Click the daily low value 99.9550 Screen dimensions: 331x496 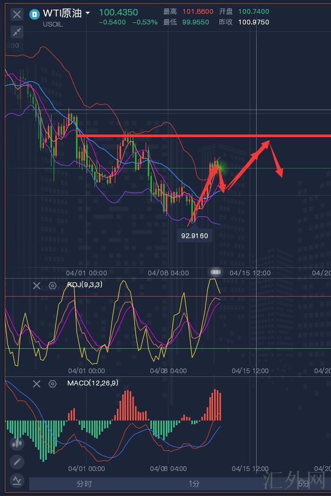pos(196,22)
